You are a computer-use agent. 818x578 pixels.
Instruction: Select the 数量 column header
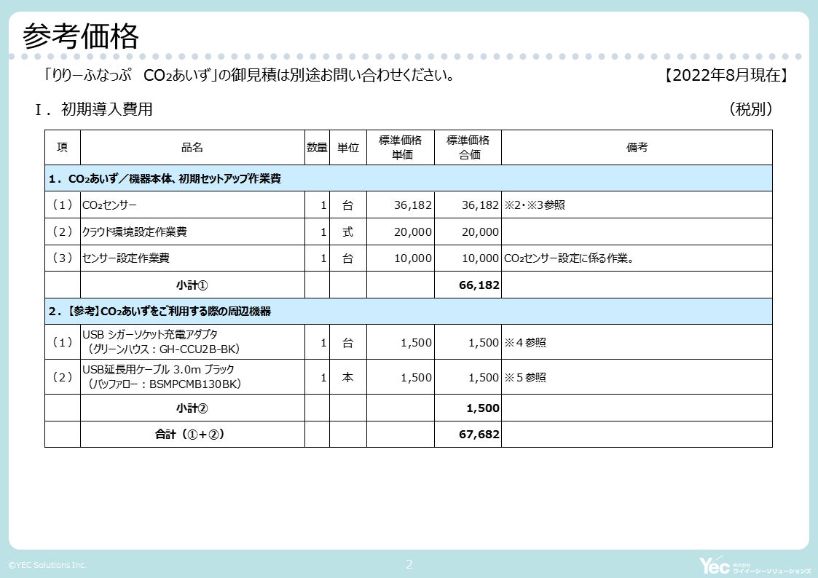point(317,148)
